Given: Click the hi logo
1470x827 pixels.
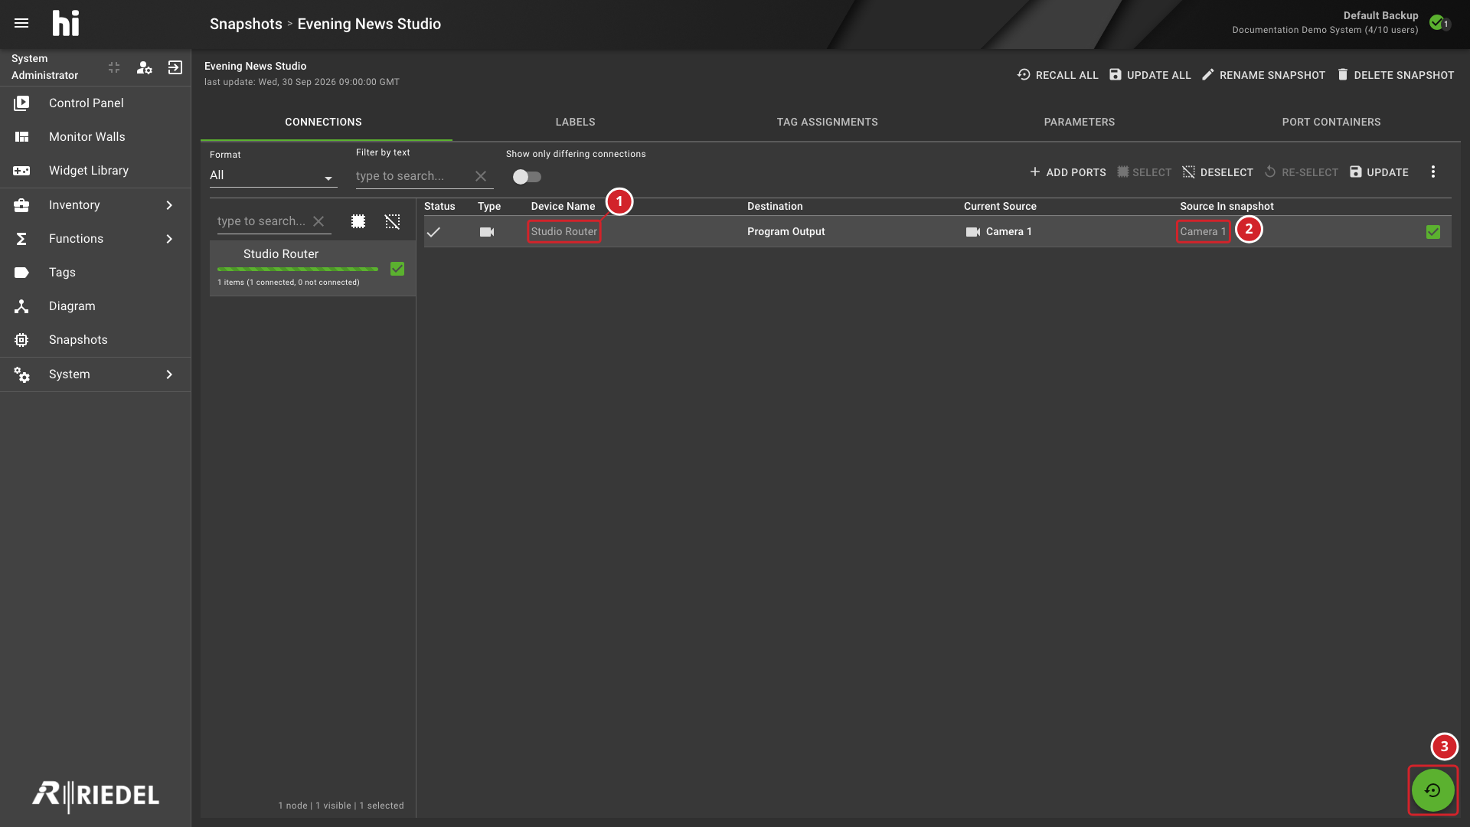Looking at the screenshot, I should coord(66,23).
